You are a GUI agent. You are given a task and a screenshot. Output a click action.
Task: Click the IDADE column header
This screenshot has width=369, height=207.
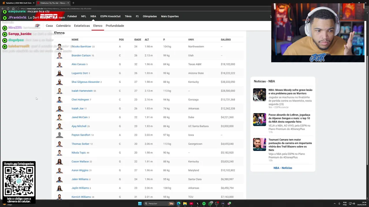click(x=138, y=39)
